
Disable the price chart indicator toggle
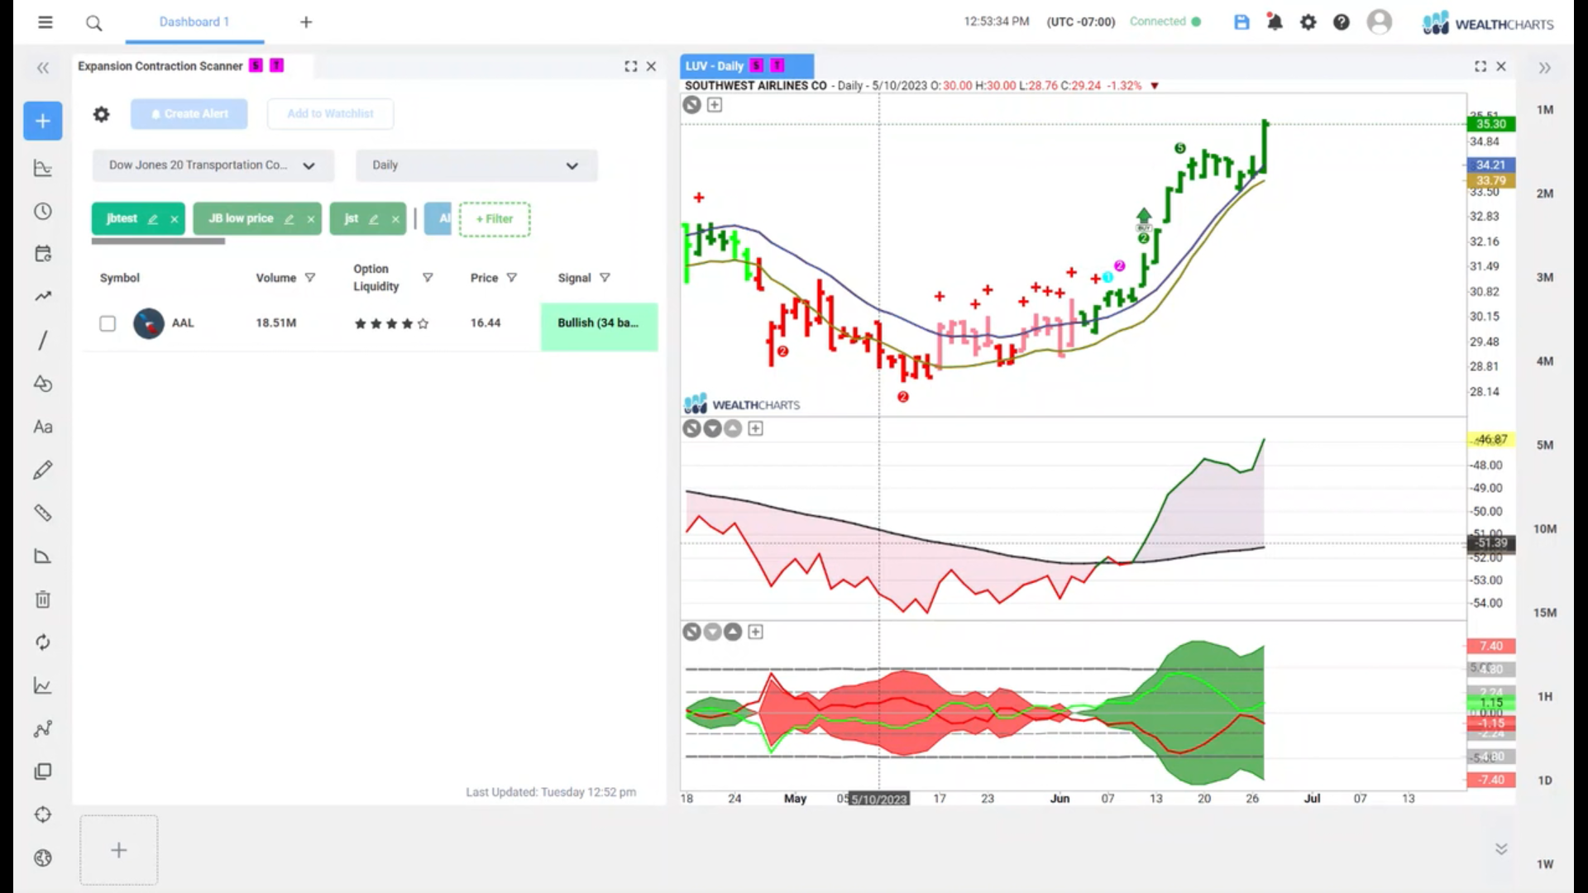(x=691, y=105)
